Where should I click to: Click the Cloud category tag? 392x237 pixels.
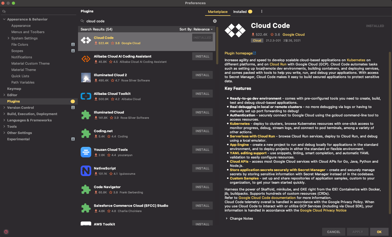click(x=257, y=40)
